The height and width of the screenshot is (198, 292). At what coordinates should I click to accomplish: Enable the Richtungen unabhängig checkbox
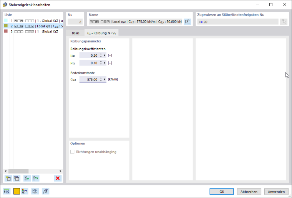(72, 152)
